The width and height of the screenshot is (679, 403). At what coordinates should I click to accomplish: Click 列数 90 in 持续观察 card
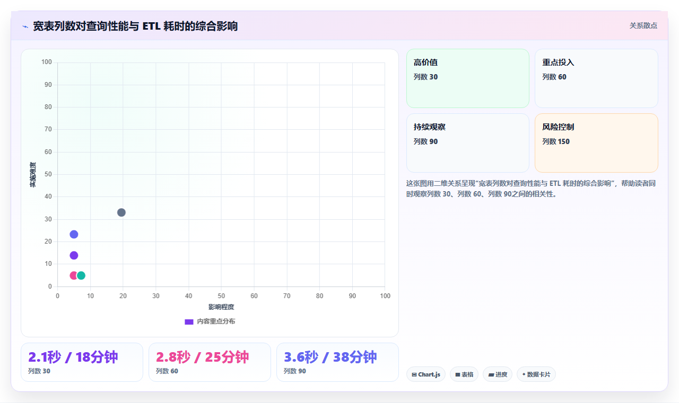point(426,141)
